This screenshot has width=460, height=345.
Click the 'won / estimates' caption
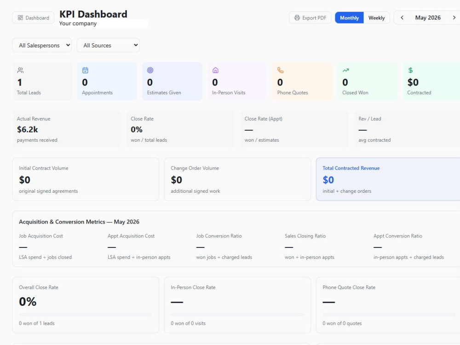262,140
